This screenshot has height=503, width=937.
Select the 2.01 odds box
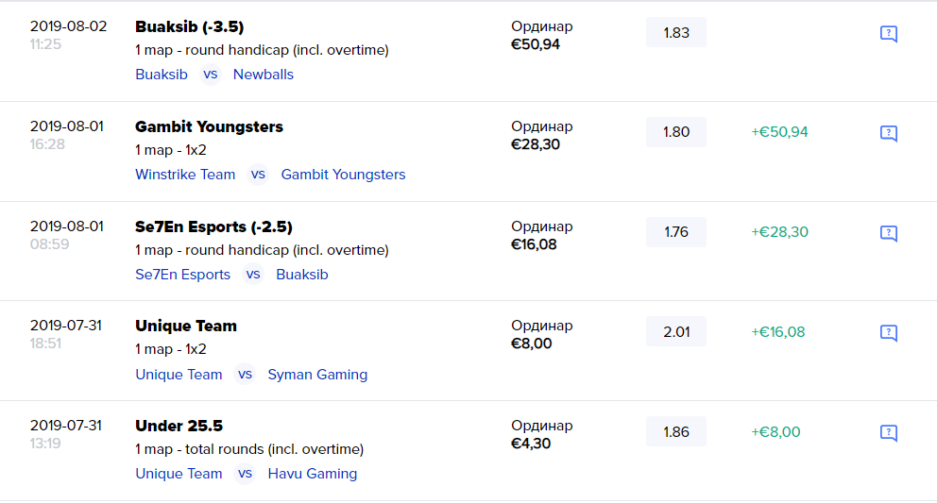[x=676, y=331]
